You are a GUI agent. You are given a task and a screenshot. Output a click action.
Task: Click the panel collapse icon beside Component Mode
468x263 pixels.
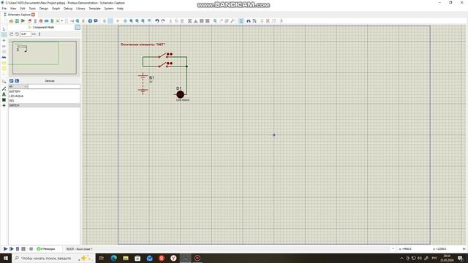[78, 27]
